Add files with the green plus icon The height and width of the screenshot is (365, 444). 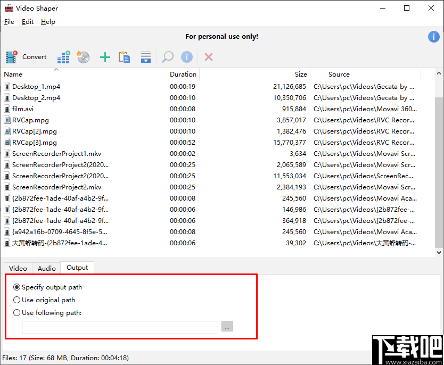[x=105, y=57]
